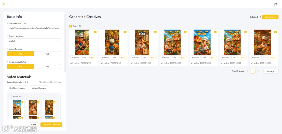Viewport: 282px width, 134px height.
Task: Uncheck the url_video_1755161273 creative checkbox
Action: click(95, 32)
